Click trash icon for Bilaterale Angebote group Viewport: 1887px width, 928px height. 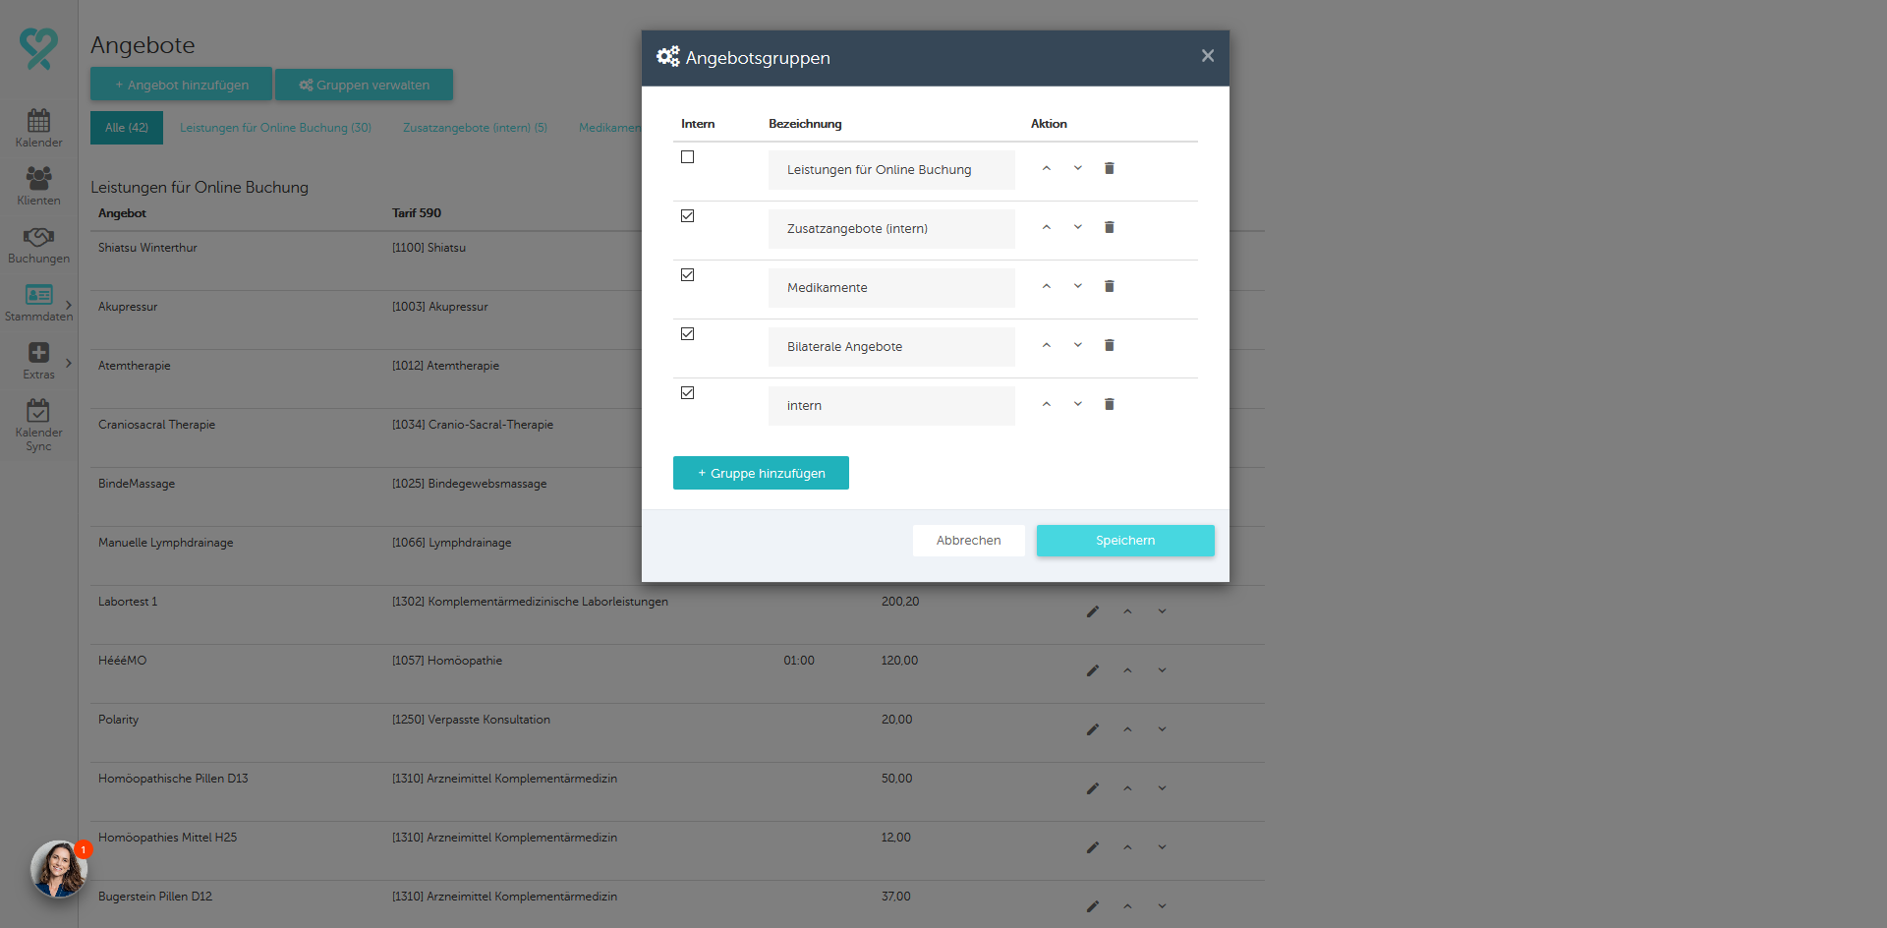1109,345
